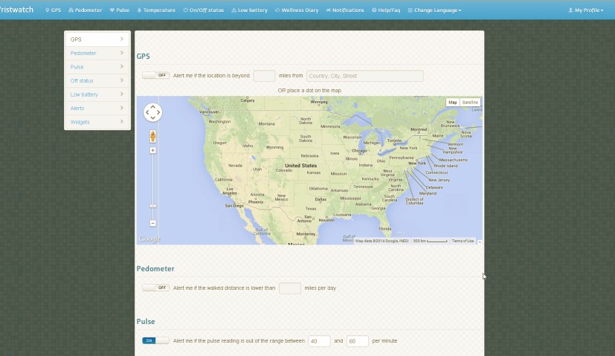Viewport: 615px width, 356px height.
Task: Select Off status in the sidebar
Action: (x=97, y=80)
